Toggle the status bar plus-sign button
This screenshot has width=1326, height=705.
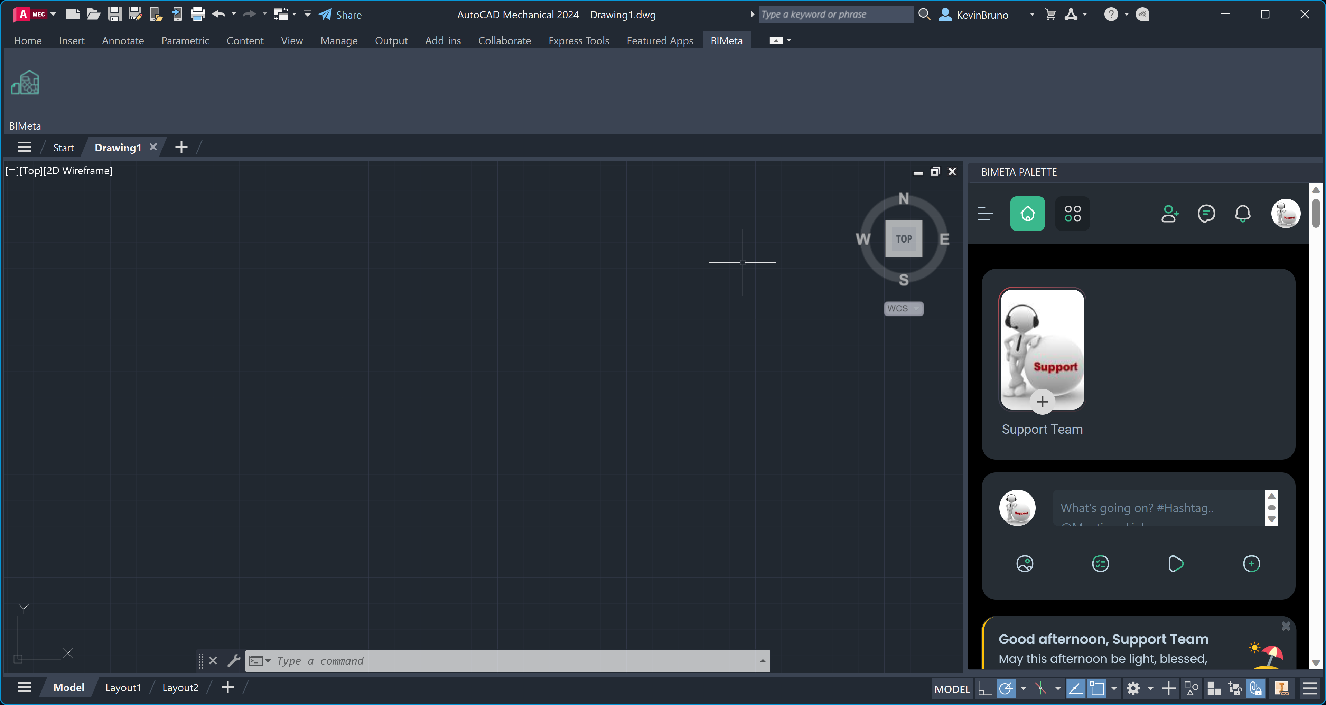pos(1168,688)
